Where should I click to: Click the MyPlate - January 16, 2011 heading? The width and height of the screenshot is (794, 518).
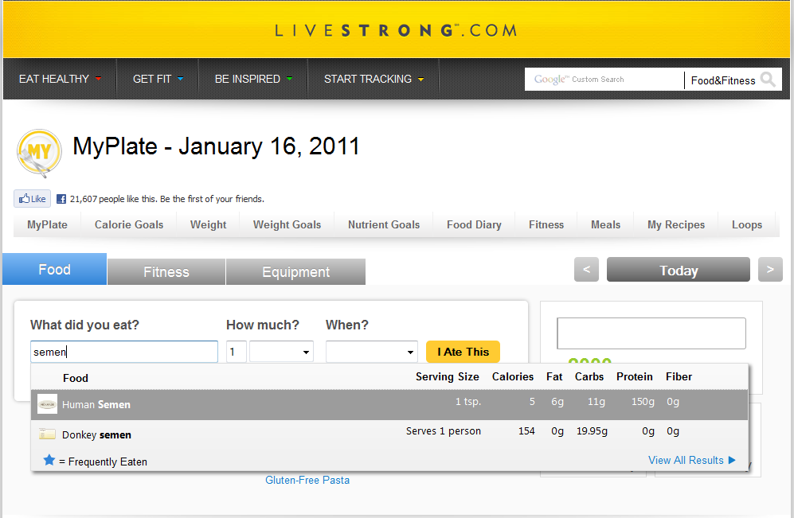coord(217,146)
